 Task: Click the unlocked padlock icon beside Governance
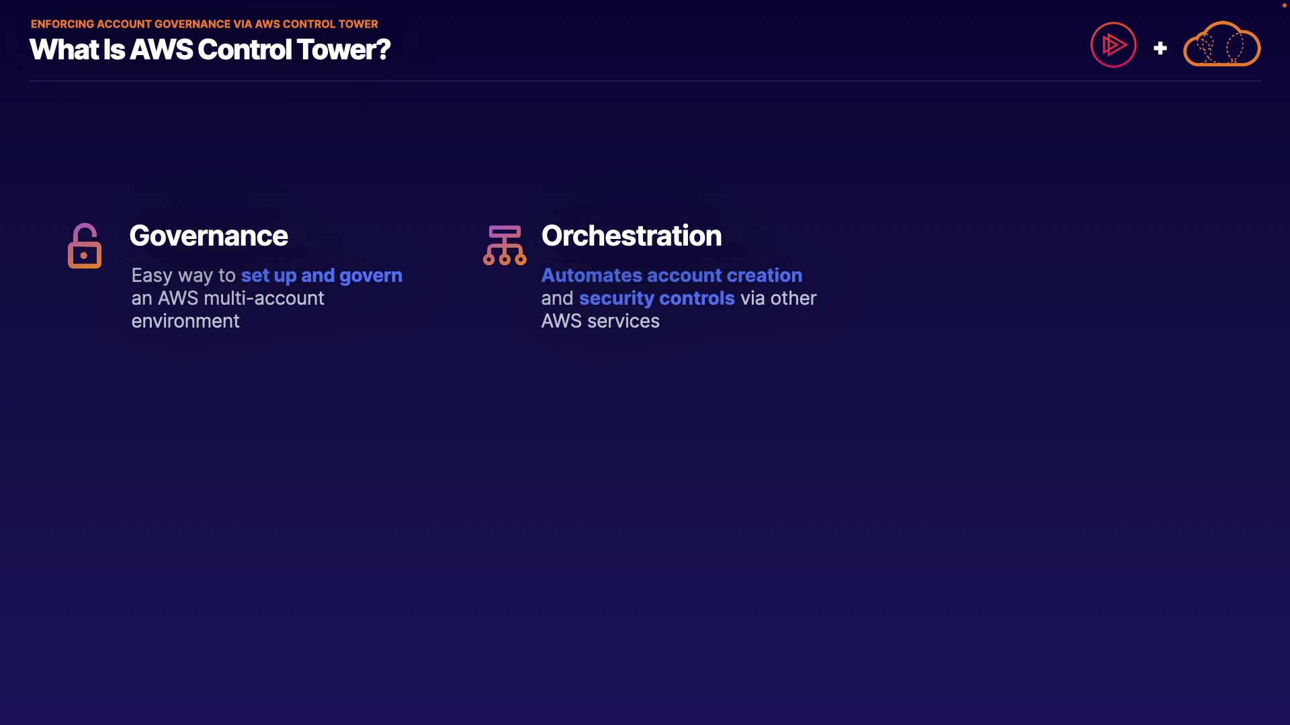click(85, 246)
